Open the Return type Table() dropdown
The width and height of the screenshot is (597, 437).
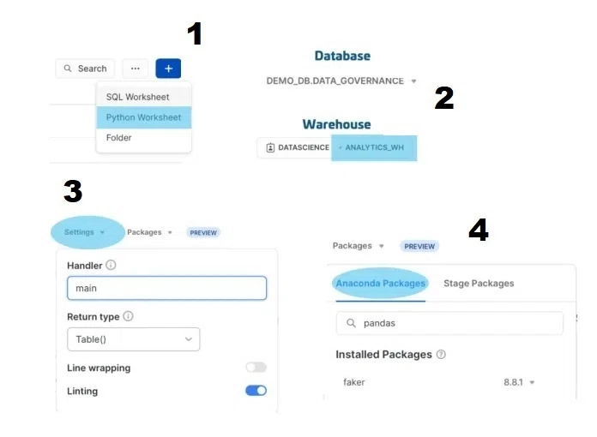[x=133, y=339]
